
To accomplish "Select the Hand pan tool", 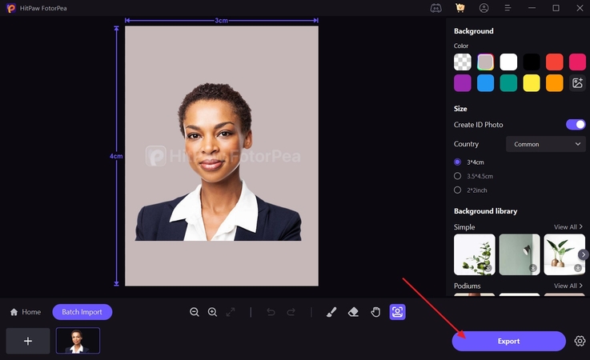I will pos(375,312).
